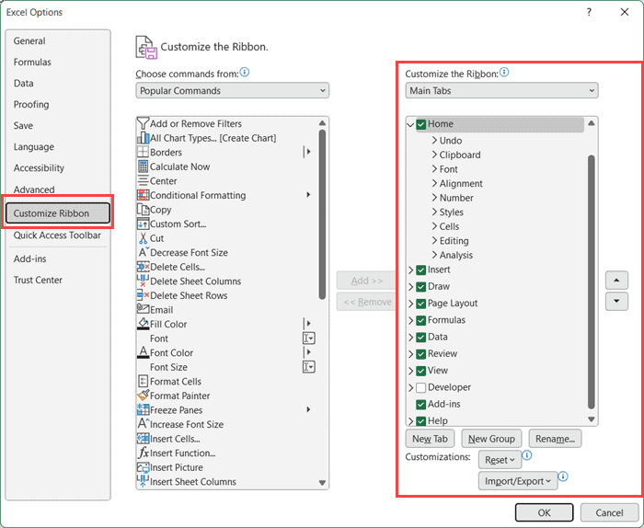Uncheck the Formulas tab checkbox
This screenshot has height=528, width=644.
[x=420, y=320]
